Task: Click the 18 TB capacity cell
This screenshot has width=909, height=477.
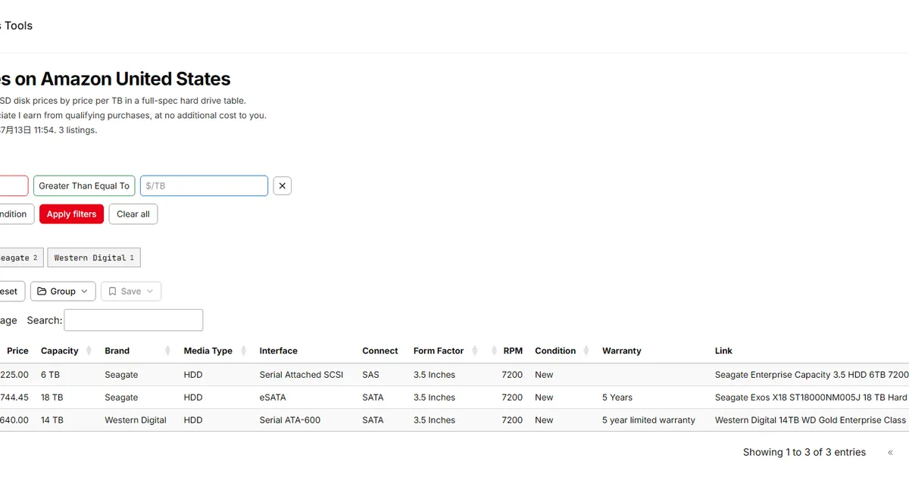Action: pos(52,397)
